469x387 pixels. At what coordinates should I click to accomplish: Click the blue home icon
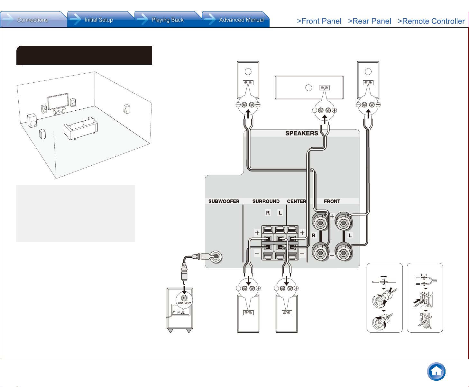click(x=436, y=372)
